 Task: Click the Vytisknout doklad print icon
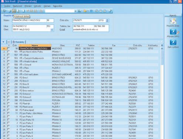coord(14,11)
